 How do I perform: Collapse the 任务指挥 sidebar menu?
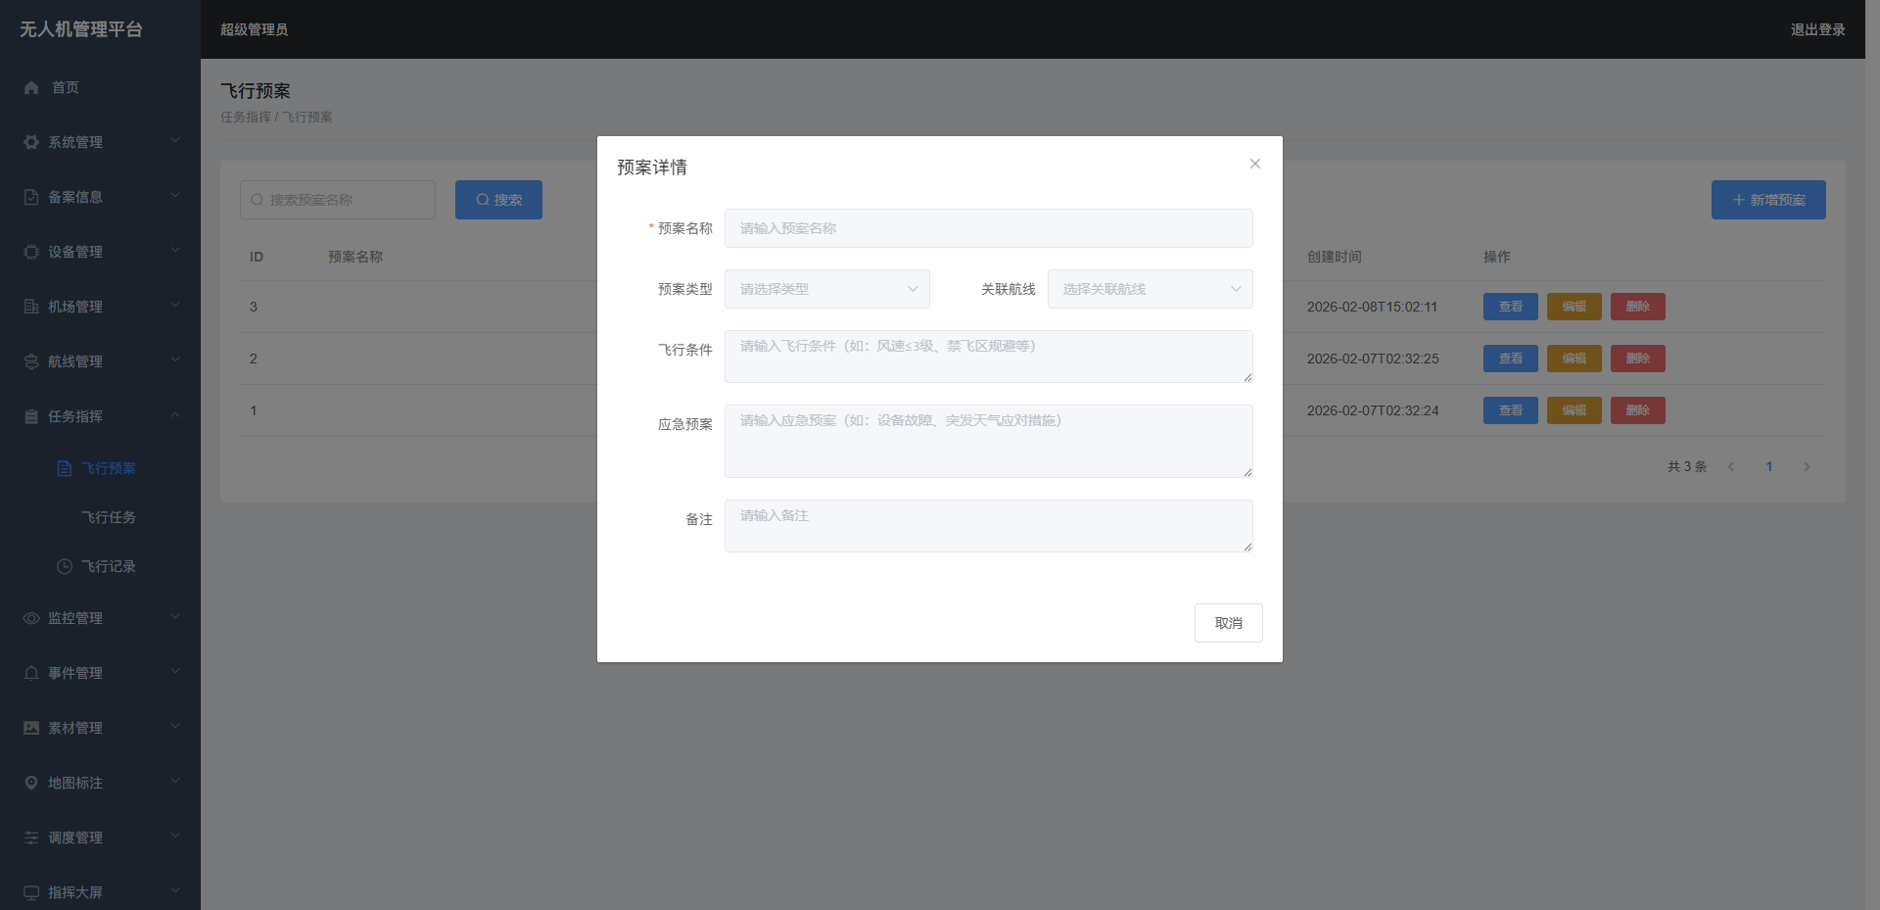(100, 416)
